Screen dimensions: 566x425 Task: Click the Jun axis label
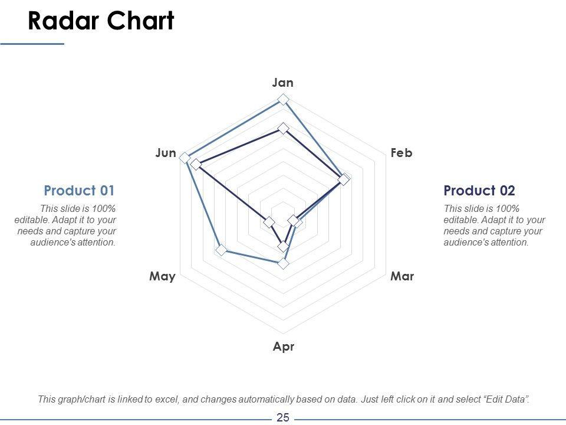(166, 153)
